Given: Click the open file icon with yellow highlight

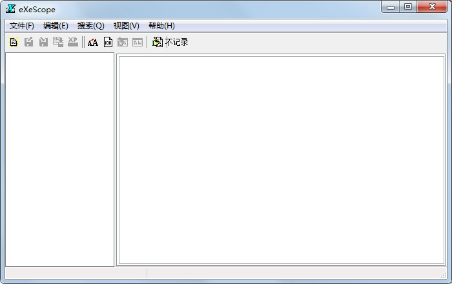Looking at the screenshot, I should point(14,42).
